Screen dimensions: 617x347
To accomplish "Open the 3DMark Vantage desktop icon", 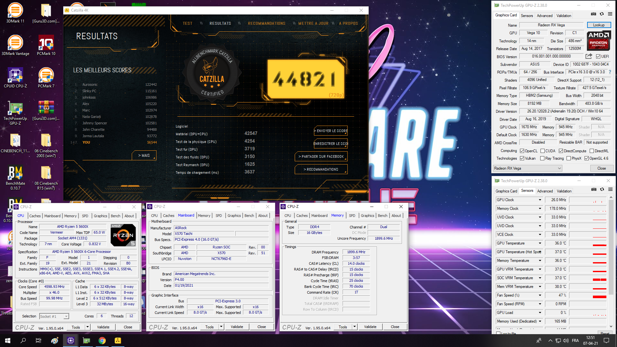I will coord(15,45).
